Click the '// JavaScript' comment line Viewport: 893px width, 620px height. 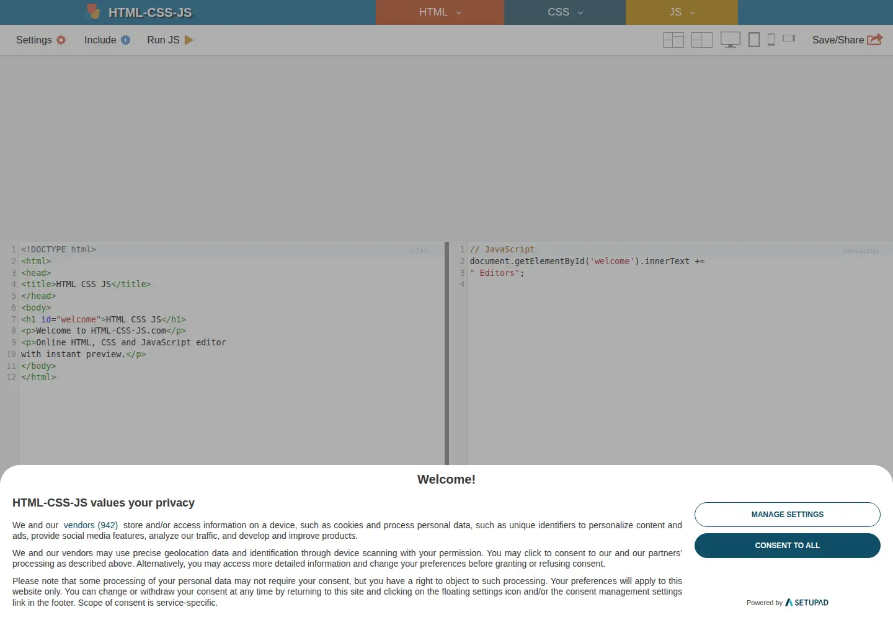point(502,249)
